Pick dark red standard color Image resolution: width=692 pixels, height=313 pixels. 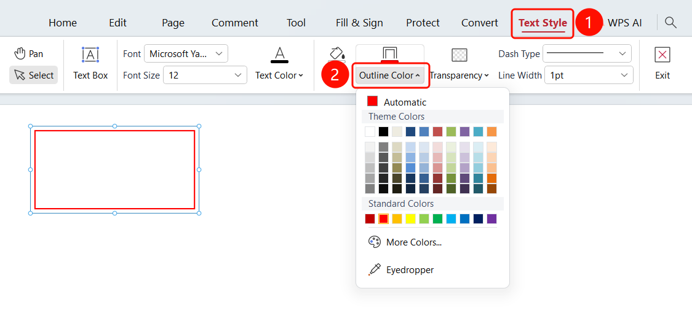point(370,218)
